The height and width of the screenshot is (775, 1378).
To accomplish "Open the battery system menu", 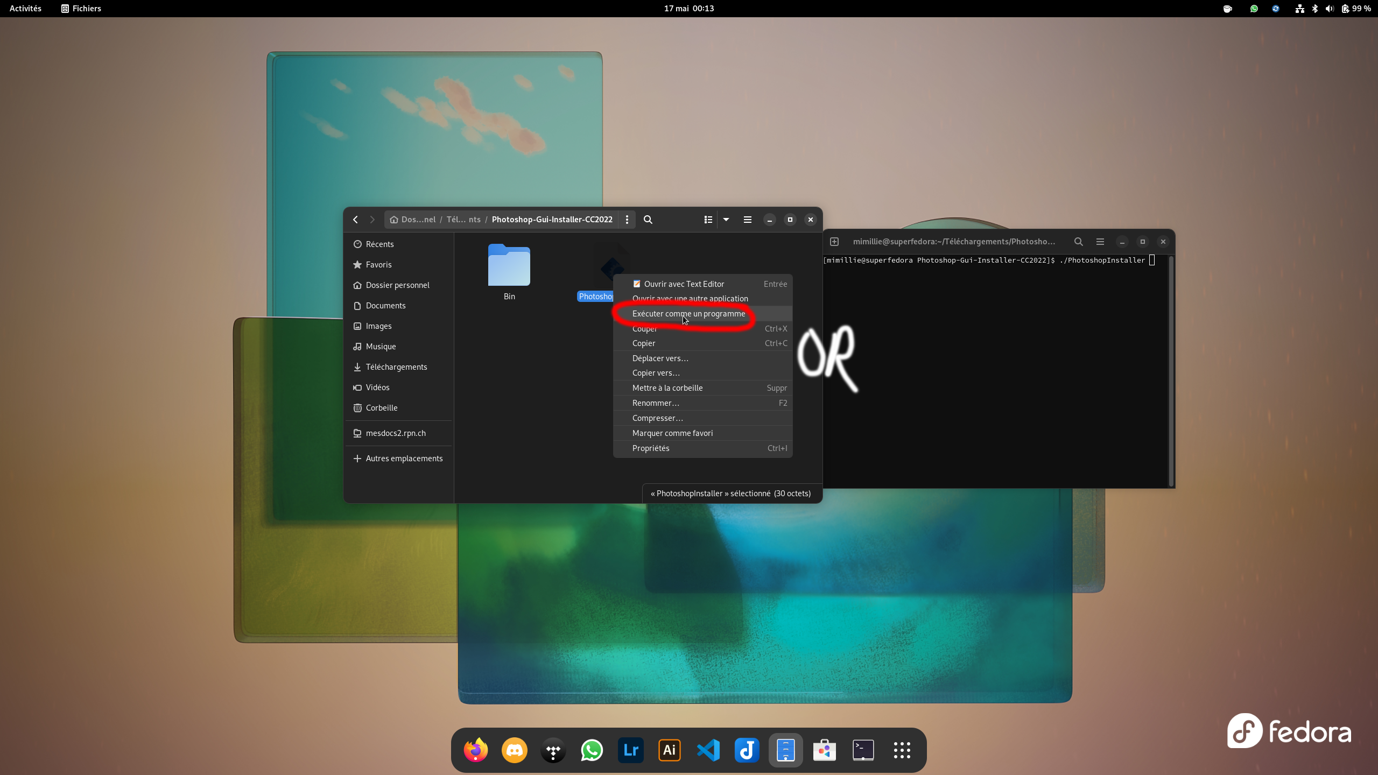I will pyautogui.click(x=1356, y=9).
